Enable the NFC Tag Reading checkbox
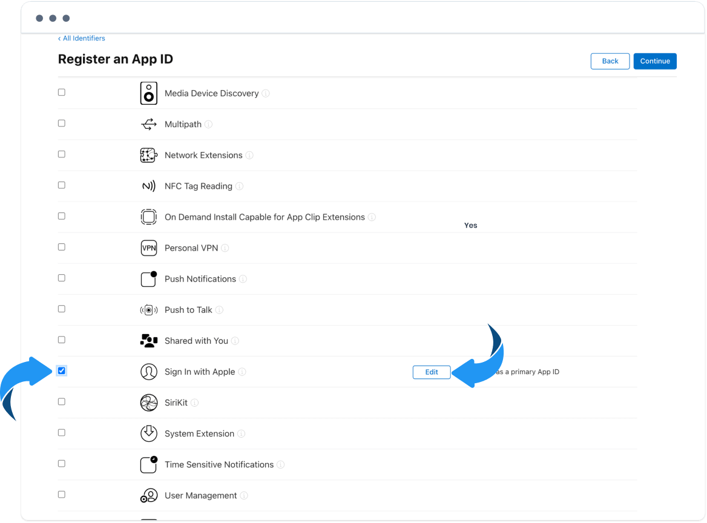Image resolution: width=707 pixels, height=523 pixels. click(x=62, y=185)
